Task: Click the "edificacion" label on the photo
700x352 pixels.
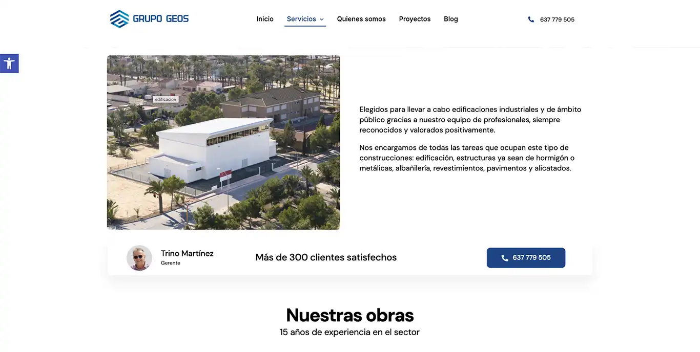Action: [166, 99]
